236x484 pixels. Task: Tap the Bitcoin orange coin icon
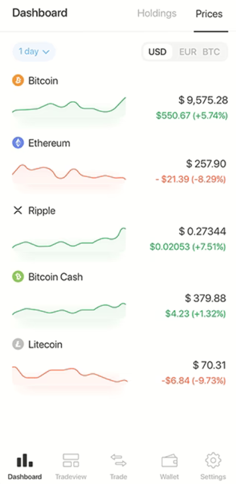pyautogui.click(x=18, y=81)
